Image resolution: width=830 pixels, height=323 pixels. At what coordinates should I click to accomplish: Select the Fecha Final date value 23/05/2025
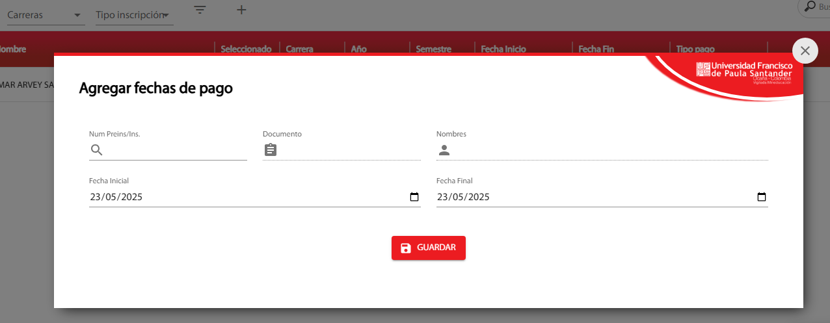[463, 197]
